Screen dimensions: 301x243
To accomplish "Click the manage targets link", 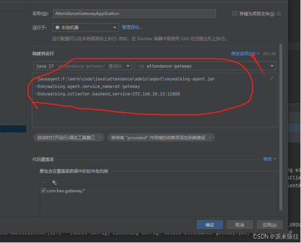I will click(132, 28).
